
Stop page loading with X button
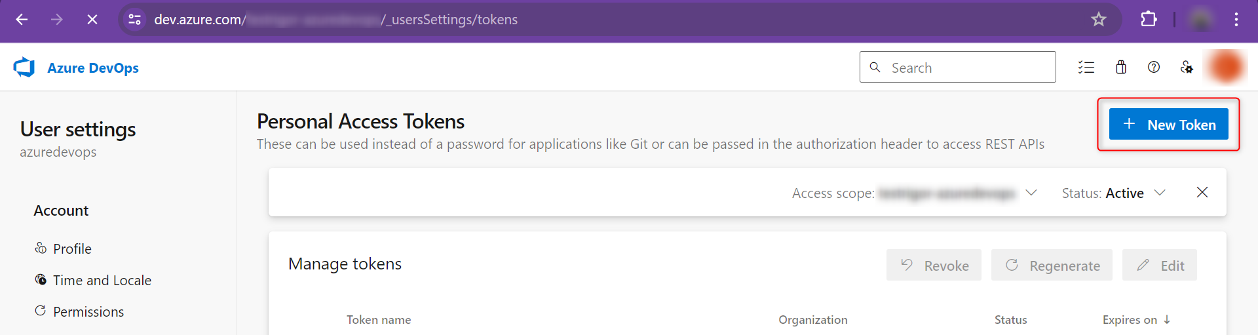92,20
